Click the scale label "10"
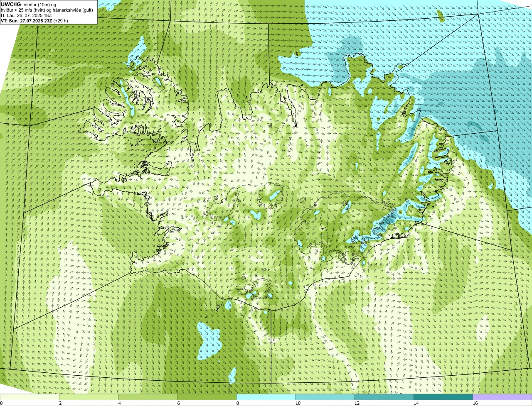The width and height of the screenshot is (532, 406). tap(298, 403)
